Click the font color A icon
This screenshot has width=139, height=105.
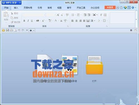56,21
